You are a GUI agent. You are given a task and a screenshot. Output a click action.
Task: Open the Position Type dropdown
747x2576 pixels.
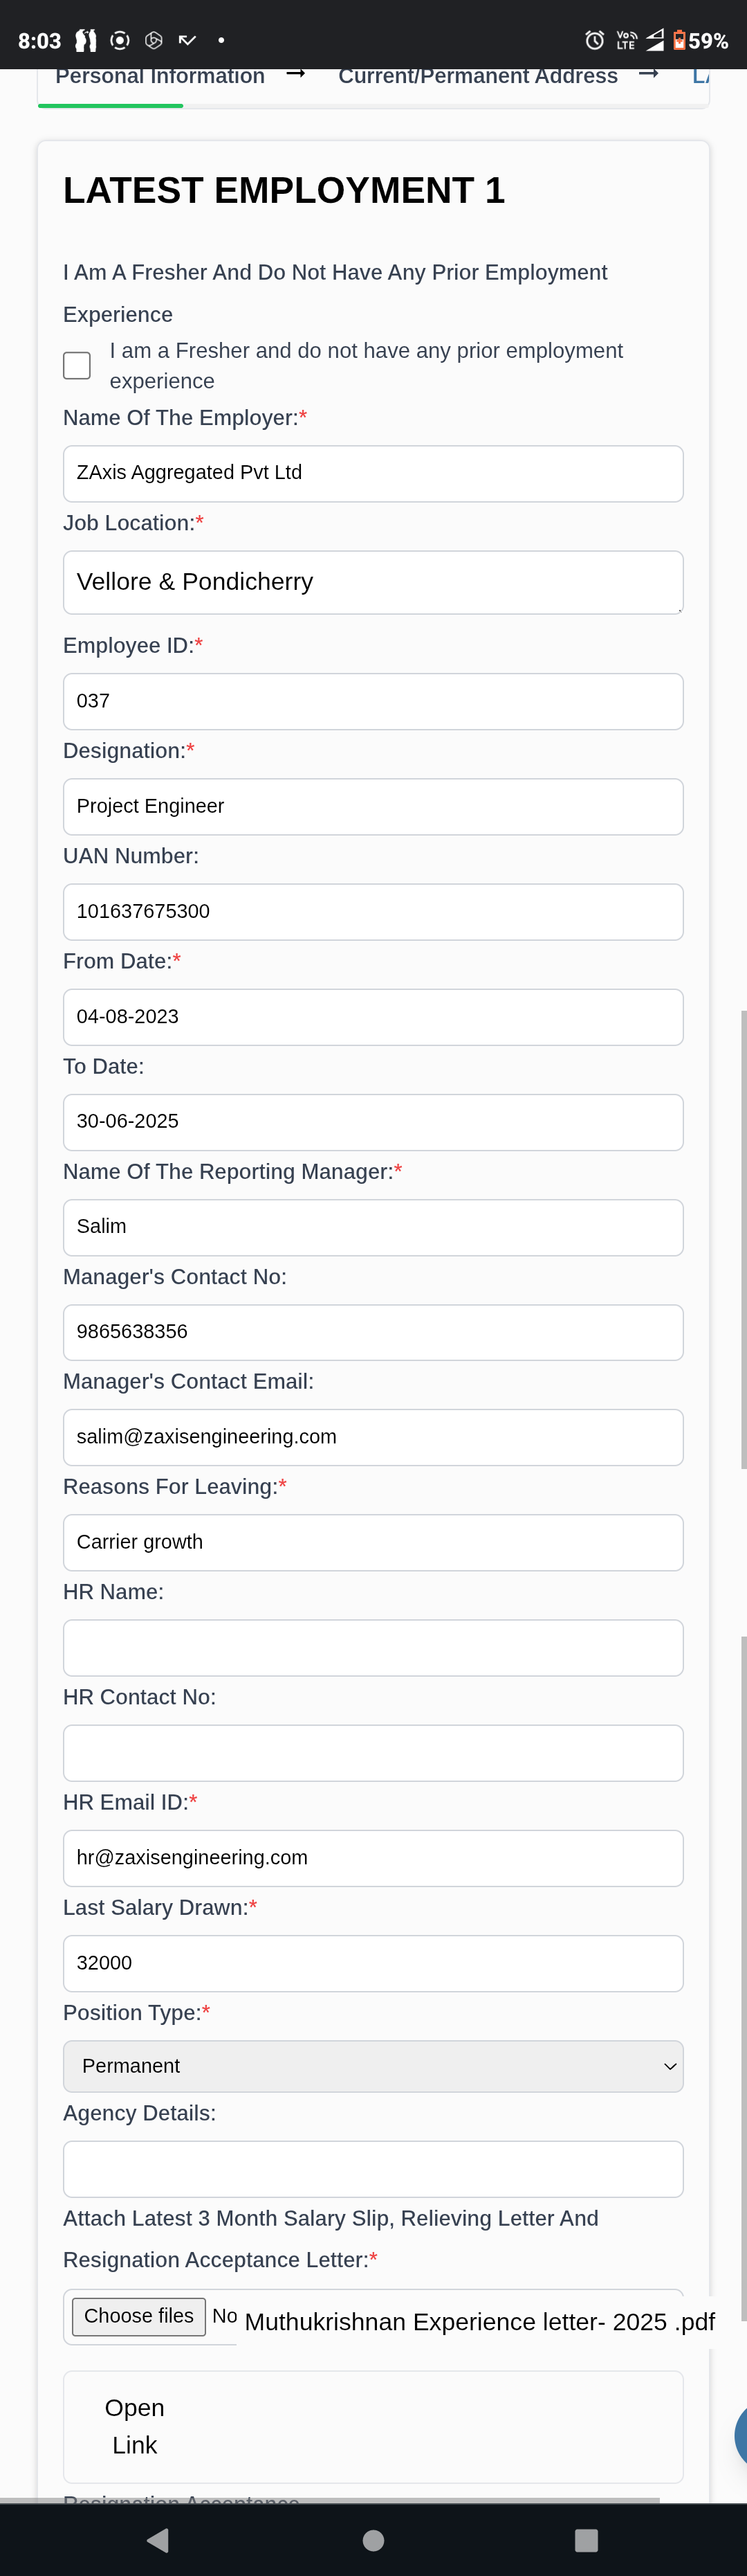373,2066
